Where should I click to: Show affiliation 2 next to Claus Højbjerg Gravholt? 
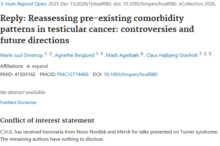(205, 54)
